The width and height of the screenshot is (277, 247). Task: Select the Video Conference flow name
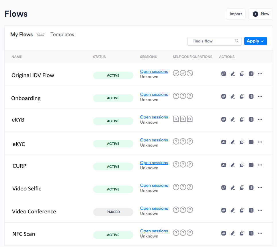tap(34, 211)
